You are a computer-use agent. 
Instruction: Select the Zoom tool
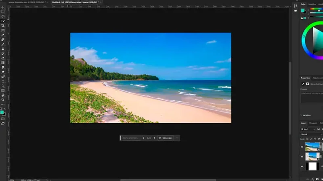point(3,100)
